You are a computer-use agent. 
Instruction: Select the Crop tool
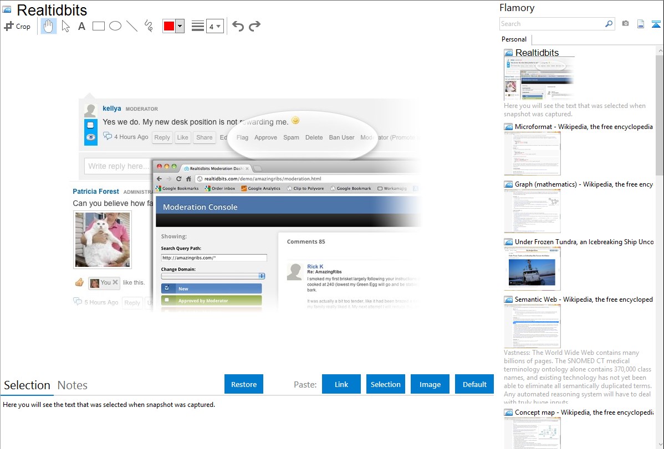click(17, 26)
